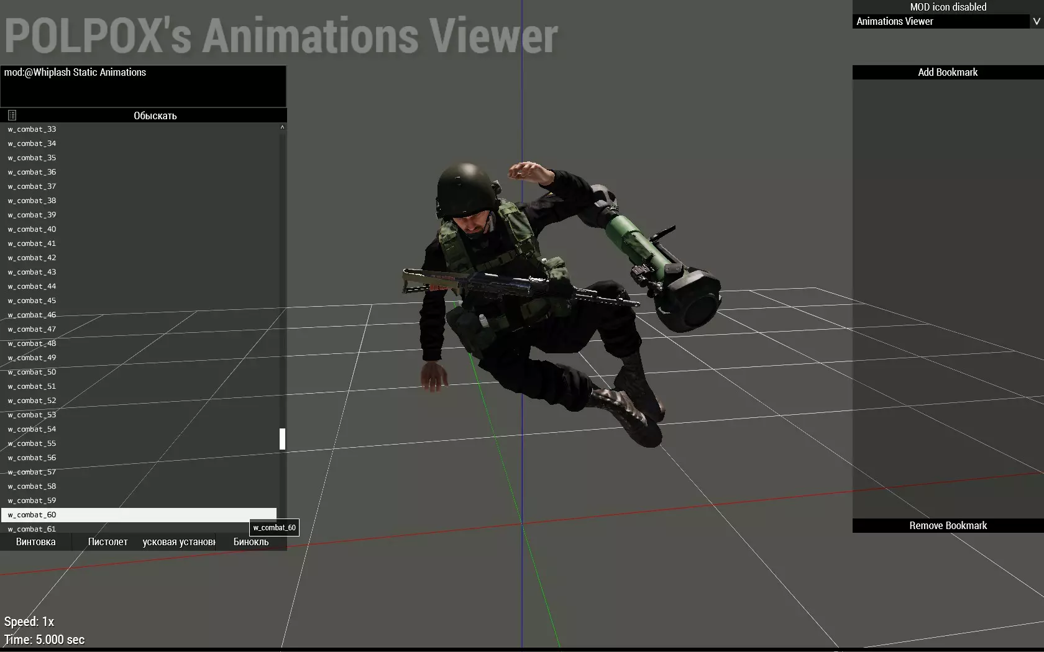
Task: Click the Remove Bookmark button
Action: point(948,525)
